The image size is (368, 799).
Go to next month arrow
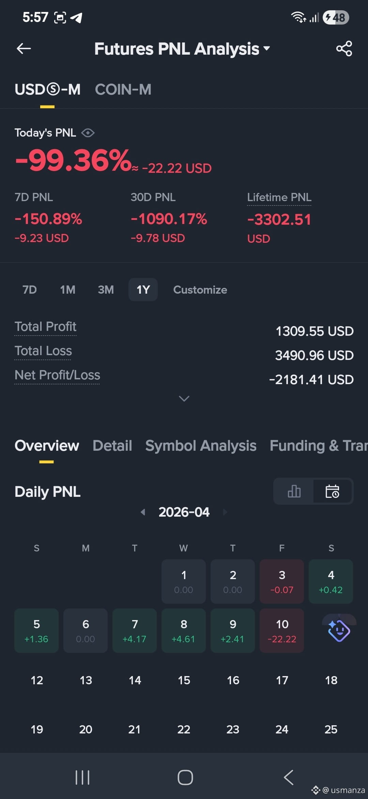coord(225,512)
